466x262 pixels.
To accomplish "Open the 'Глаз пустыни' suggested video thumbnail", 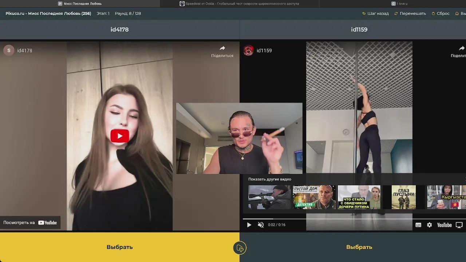I will (x=403, y=197).
